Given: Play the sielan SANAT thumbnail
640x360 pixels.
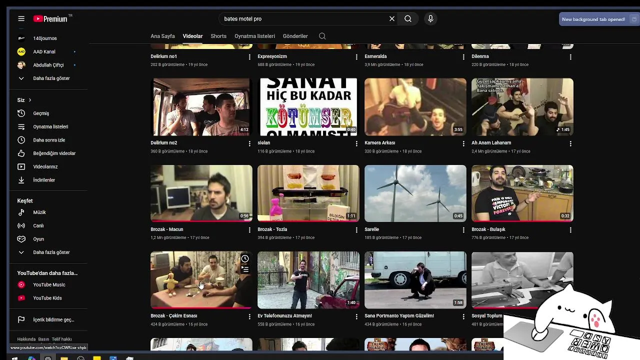Looking at the screenshot, I should coord(308,106).
